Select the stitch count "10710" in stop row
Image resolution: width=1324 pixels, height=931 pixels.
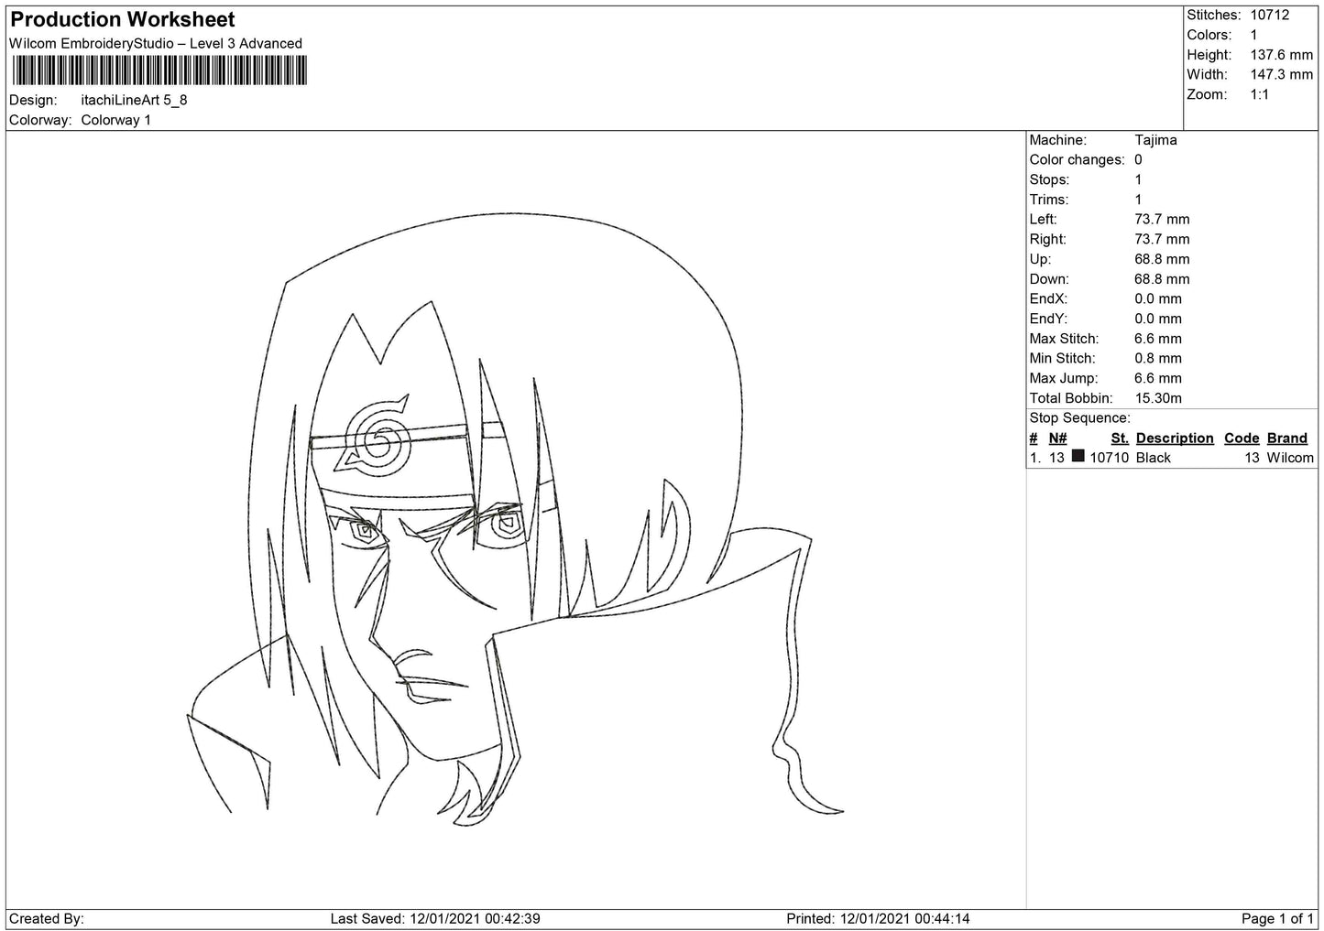1110,458
